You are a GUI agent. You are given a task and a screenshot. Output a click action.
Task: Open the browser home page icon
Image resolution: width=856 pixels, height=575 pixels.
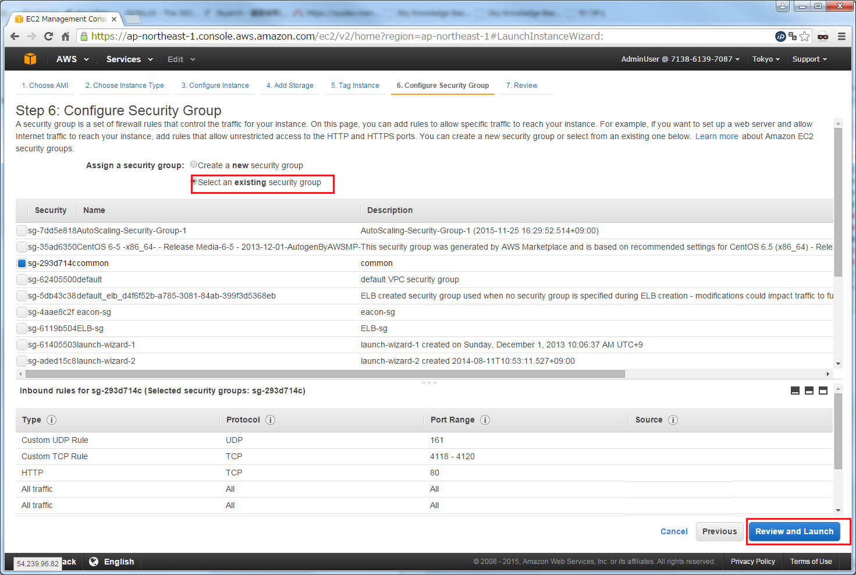pos(65,36)
